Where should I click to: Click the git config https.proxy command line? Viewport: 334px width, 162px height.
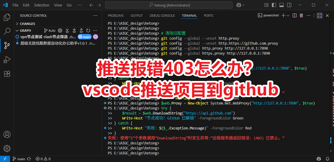(189, 53)
